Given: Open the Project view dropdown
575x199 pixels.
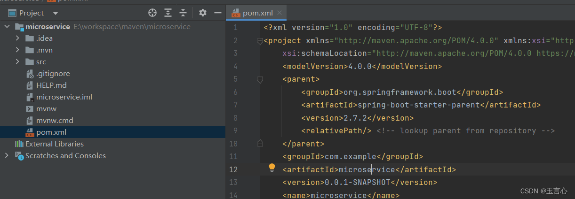Looking at the screenshot, I should point(56,13).
